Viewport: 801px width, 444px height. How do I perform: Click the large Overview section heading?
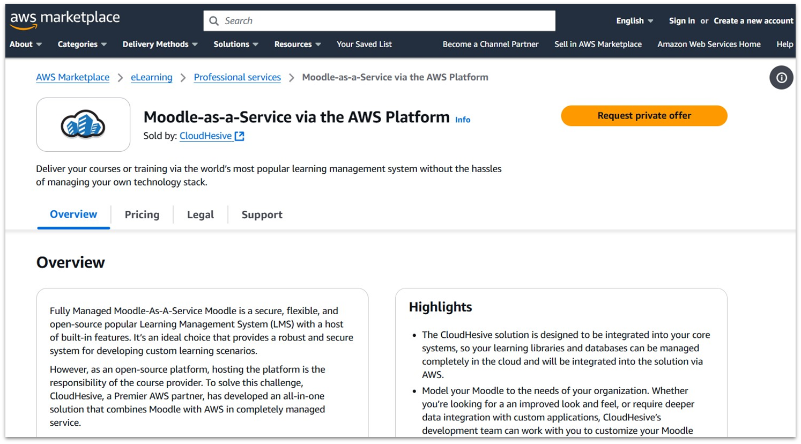click(71, 263)
